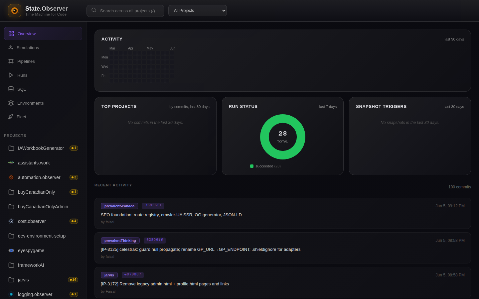Screen dimensions: 479x299
Task: Click the buyCanadianOnlyAdmin folder icon
Action: (11, 207)
